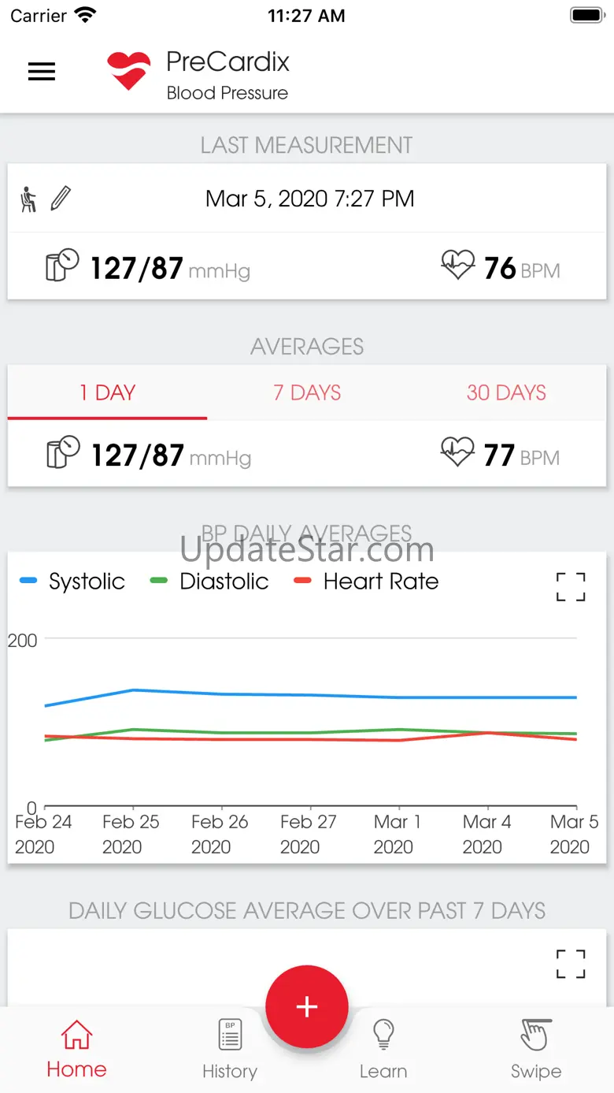
Task: Switch to 1 DAY averages tab
Action: tap(107, 393)
